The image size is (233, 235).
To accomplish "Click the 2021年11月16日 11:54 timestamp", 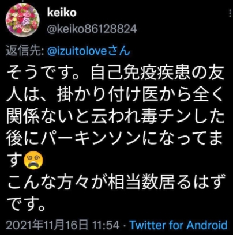I will click(63, 225).
